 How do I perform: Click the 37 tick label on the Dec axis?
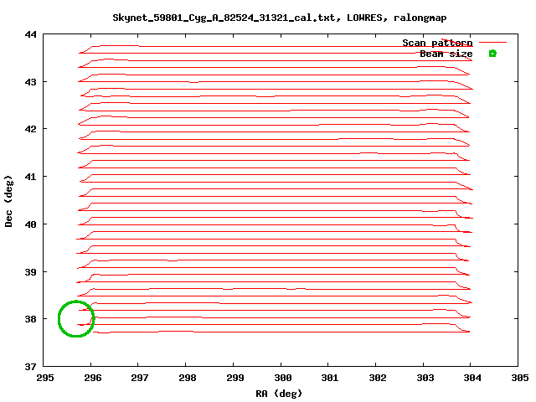(30, 366)
